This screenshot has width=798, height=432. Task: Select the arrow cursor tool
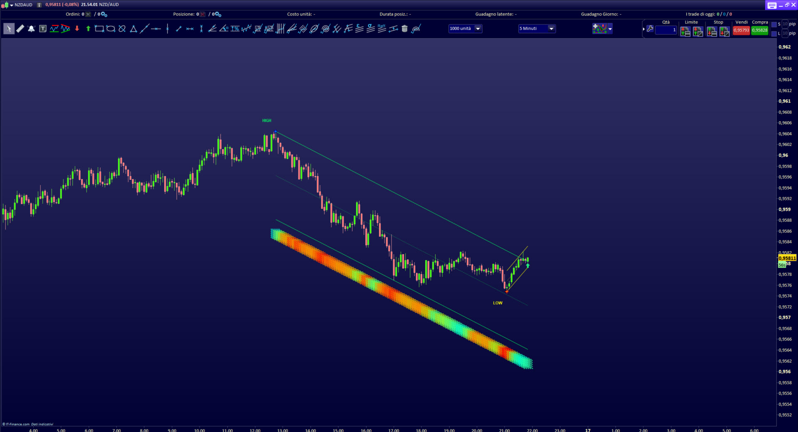click(x=9, y=29)
